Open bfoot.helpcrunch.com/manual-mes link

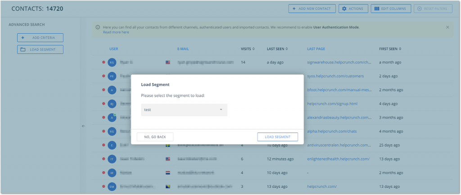(339, 90)
